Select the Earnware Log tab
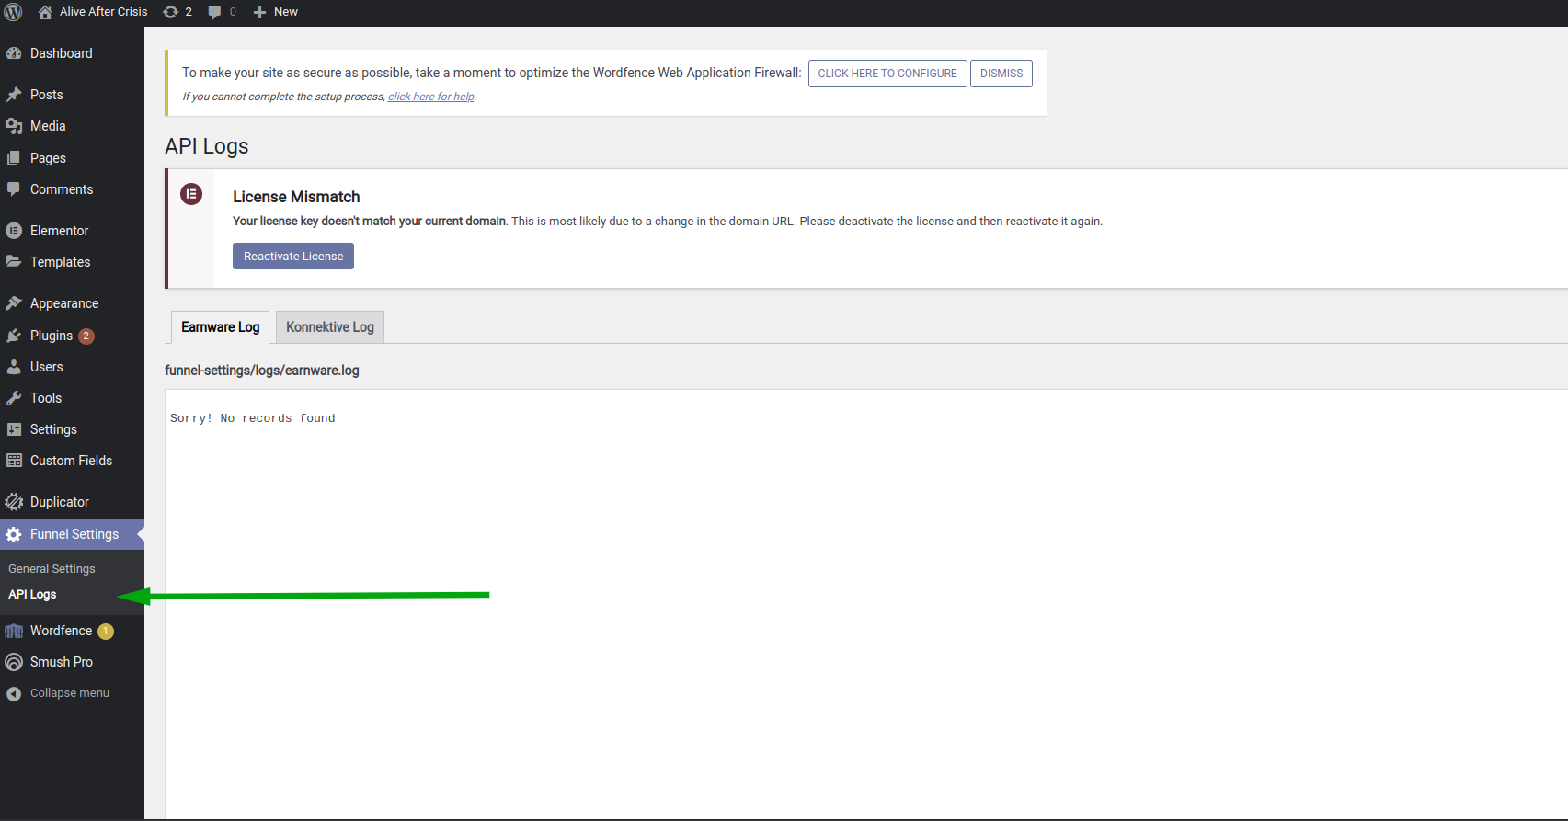Viewport: 1568px width, 821px height. click(220, 327)
